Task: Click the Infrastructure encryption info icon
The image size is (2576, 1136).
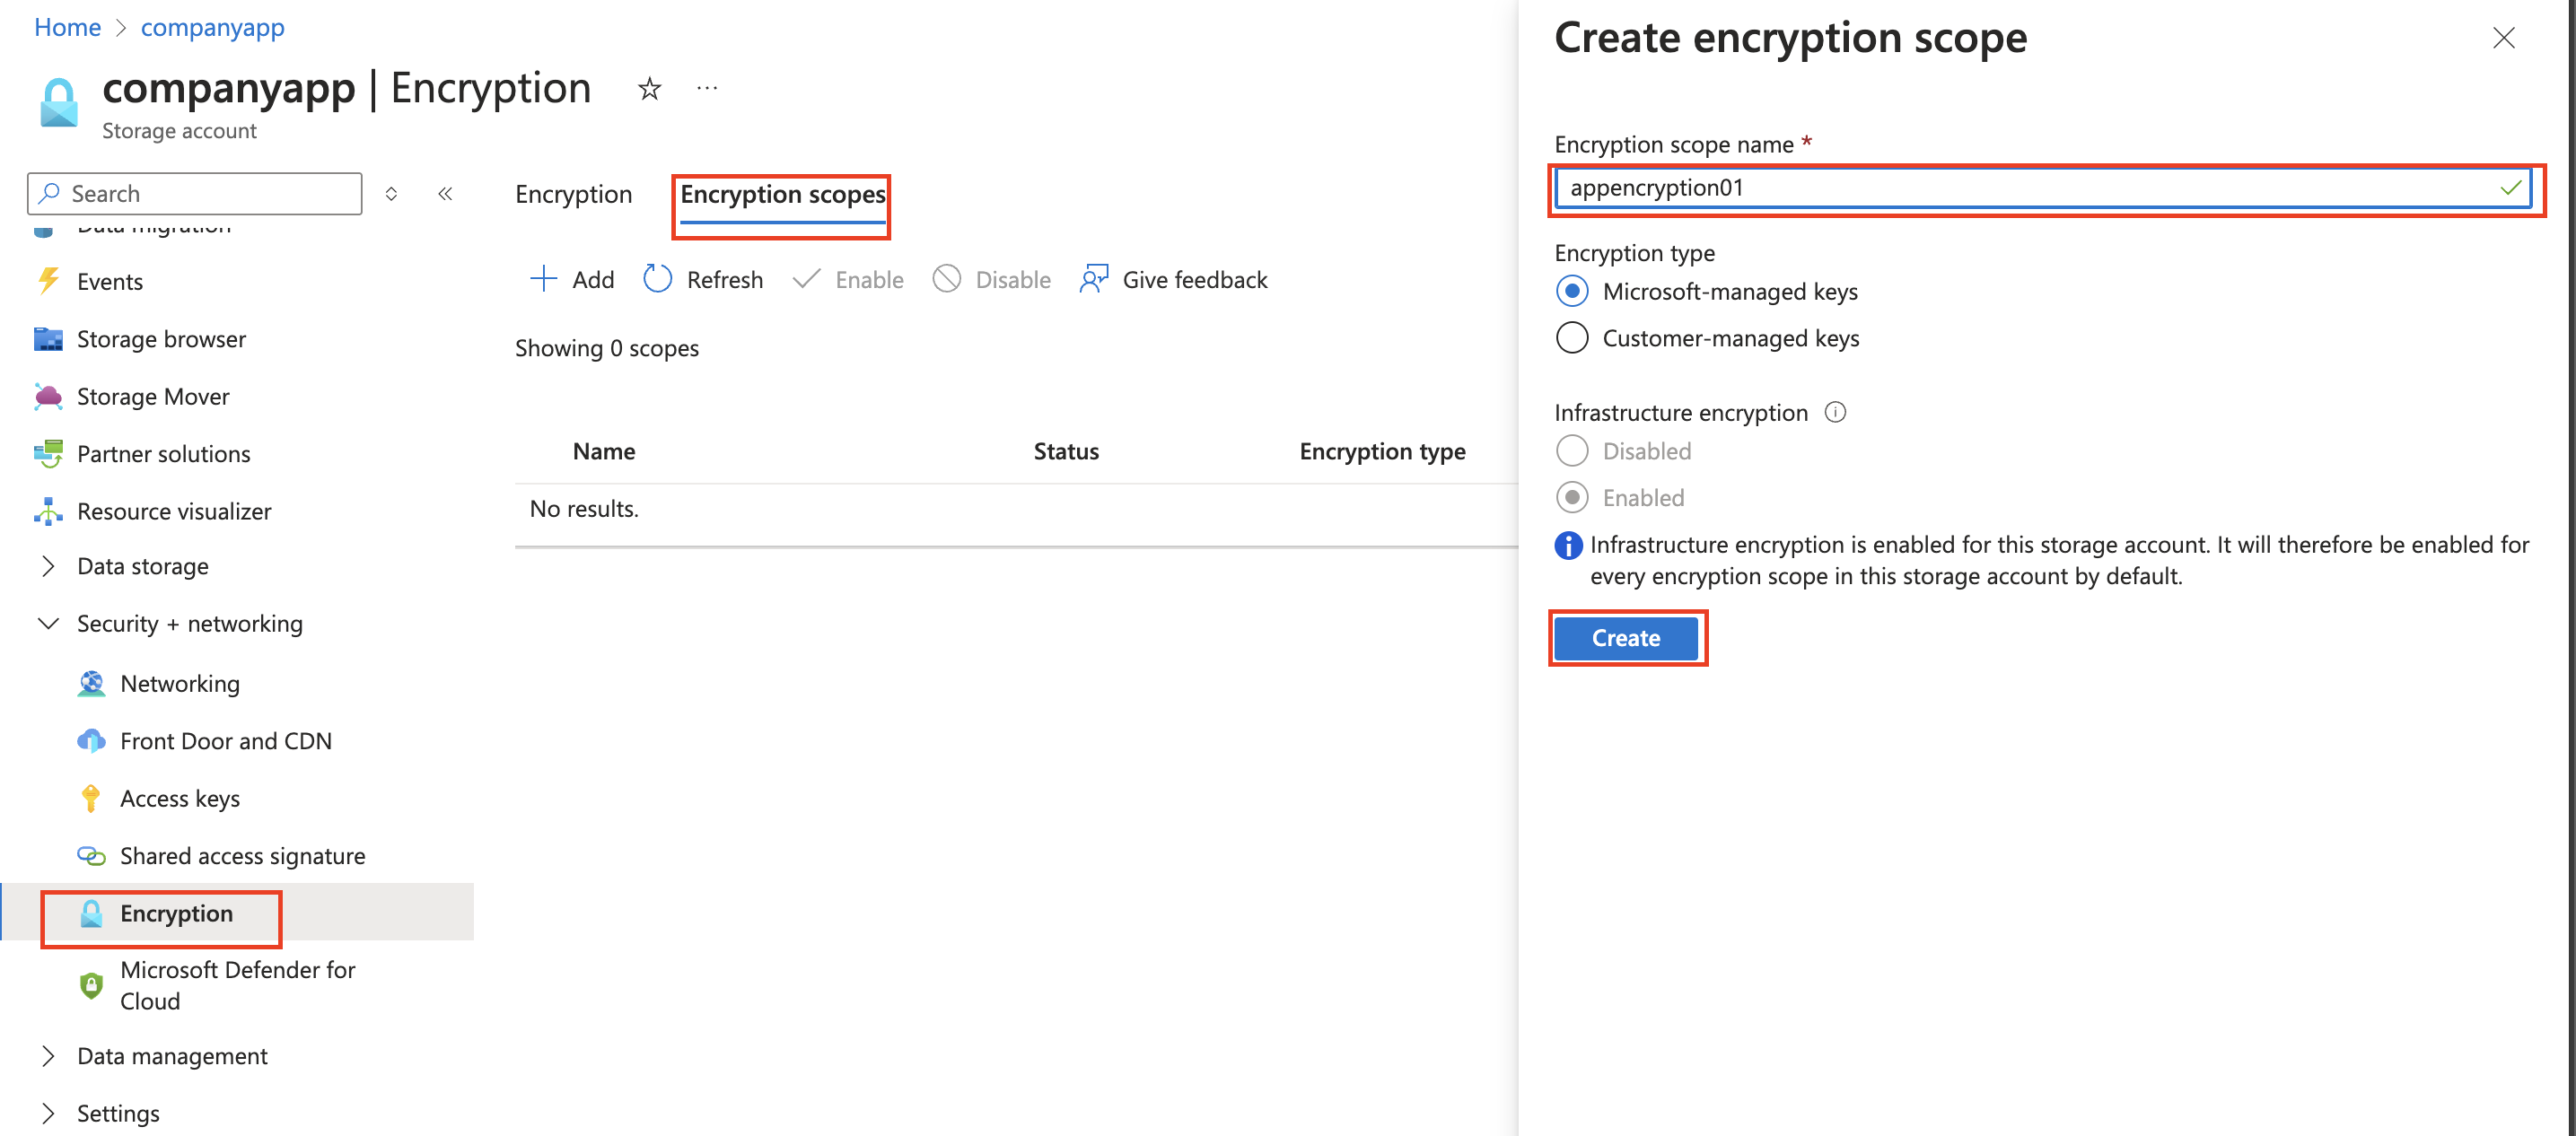Action: (1835, 412)
